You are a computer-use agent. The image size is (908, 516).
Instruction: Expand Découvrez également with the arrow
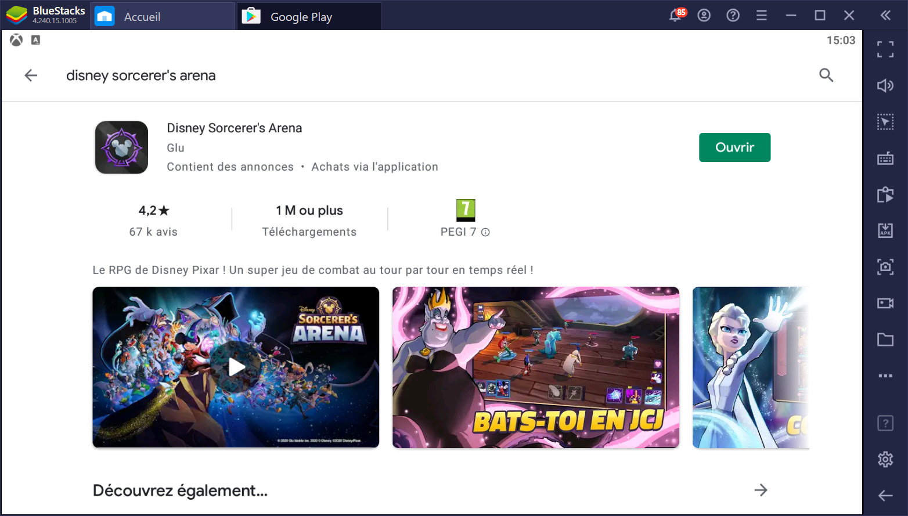point(761,490)
